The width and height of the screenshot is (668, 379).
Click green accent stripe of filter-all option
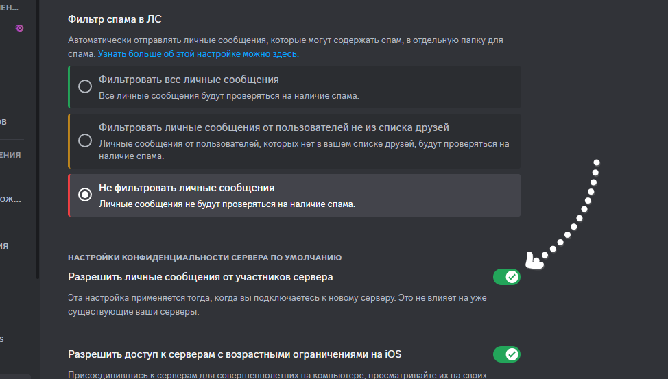point(69,86)
